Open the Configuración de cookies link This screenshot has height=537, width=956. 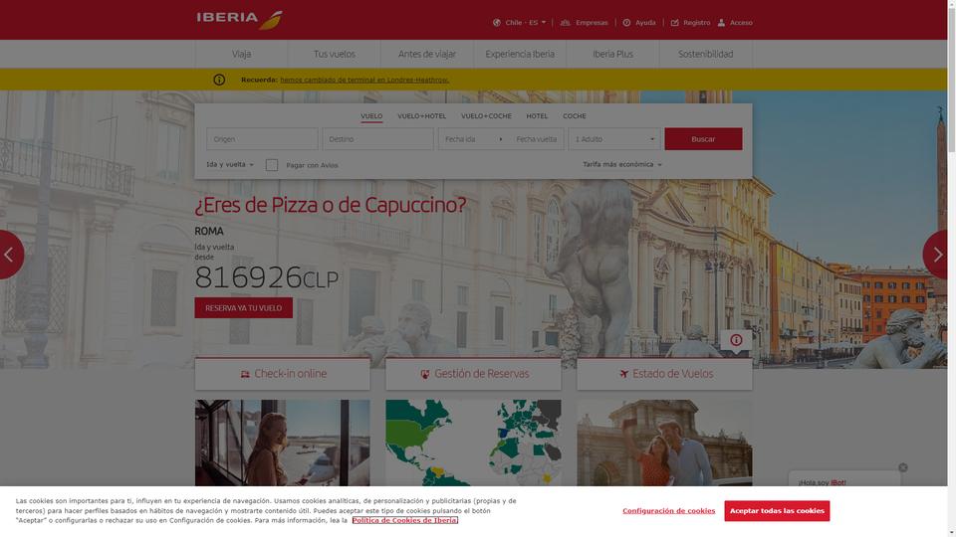tap(669, 511)
